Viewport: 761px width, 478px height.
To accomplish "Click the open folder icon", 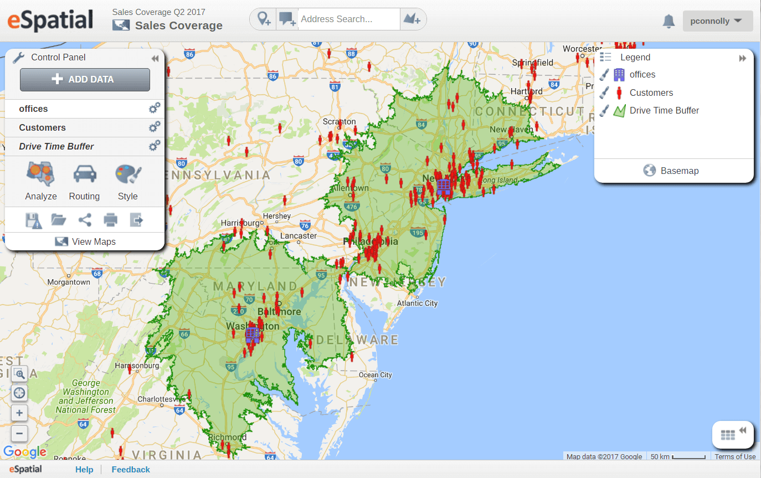I will (x=59, y=220).
